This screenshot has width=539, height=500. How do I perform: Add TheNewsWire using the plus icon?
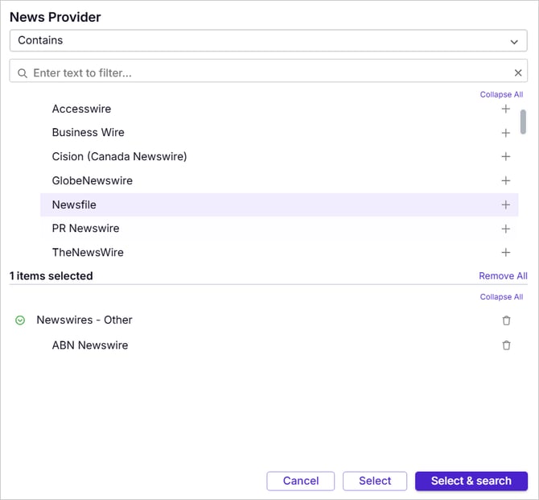point(505,252)
